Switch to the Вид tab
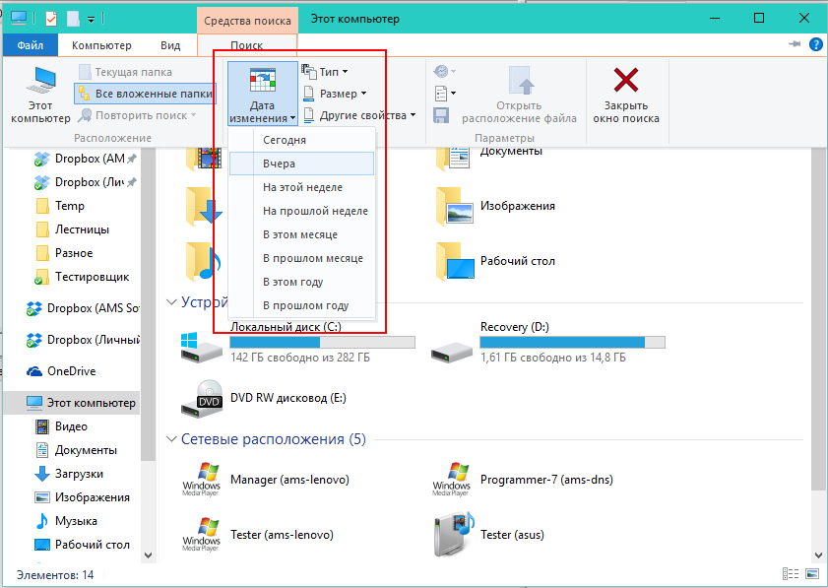828x588 pixels. [x=170, y=45]
